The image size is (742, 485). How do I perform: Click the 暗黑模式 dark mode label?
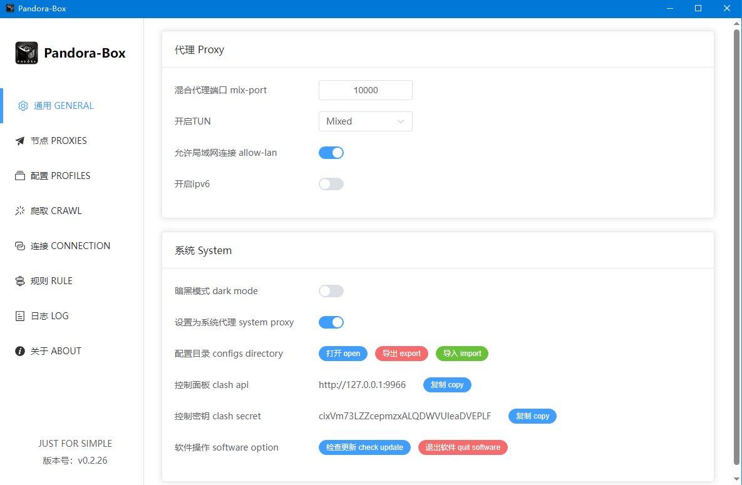pos(216,290)
